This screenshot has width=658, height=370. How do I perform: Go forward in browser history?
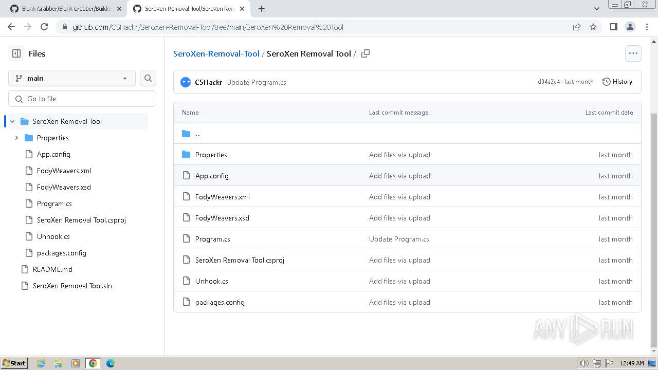click(28, 27)
